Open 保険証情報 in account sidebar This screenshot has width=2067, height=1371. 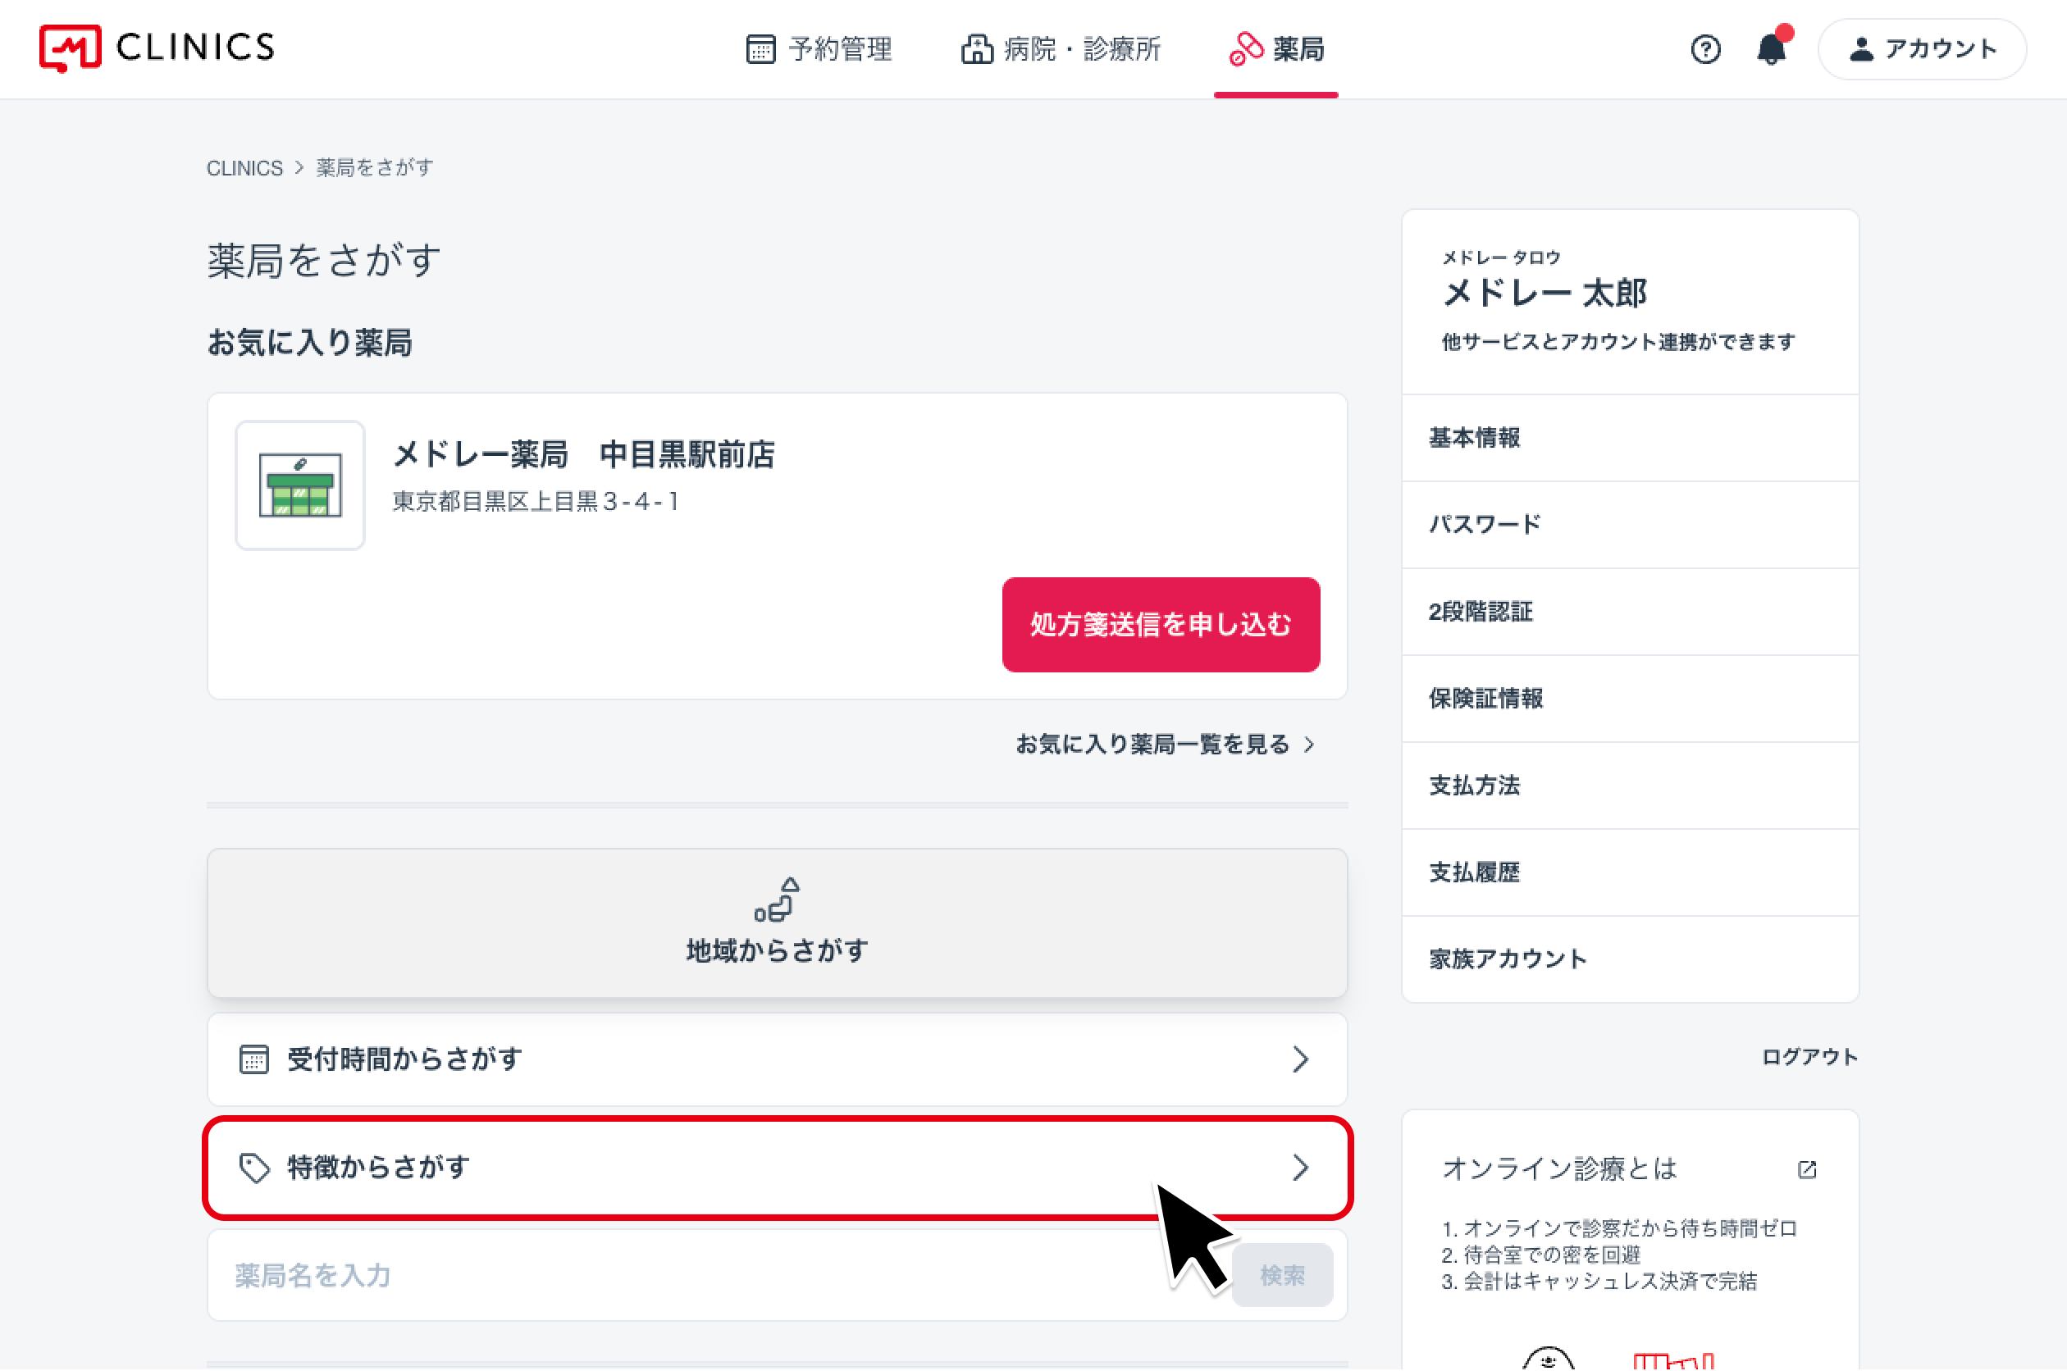[x=1485, y=698]
